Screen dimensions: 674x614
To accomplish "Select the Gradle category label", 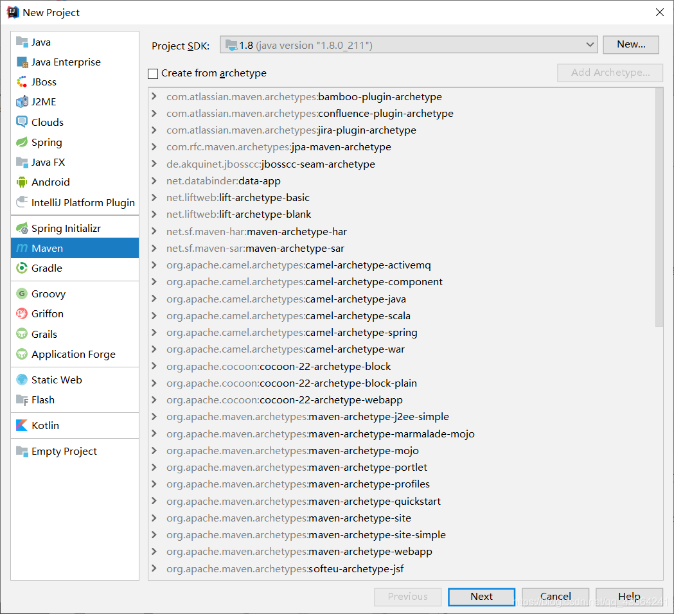I will (x=47, y=268).
